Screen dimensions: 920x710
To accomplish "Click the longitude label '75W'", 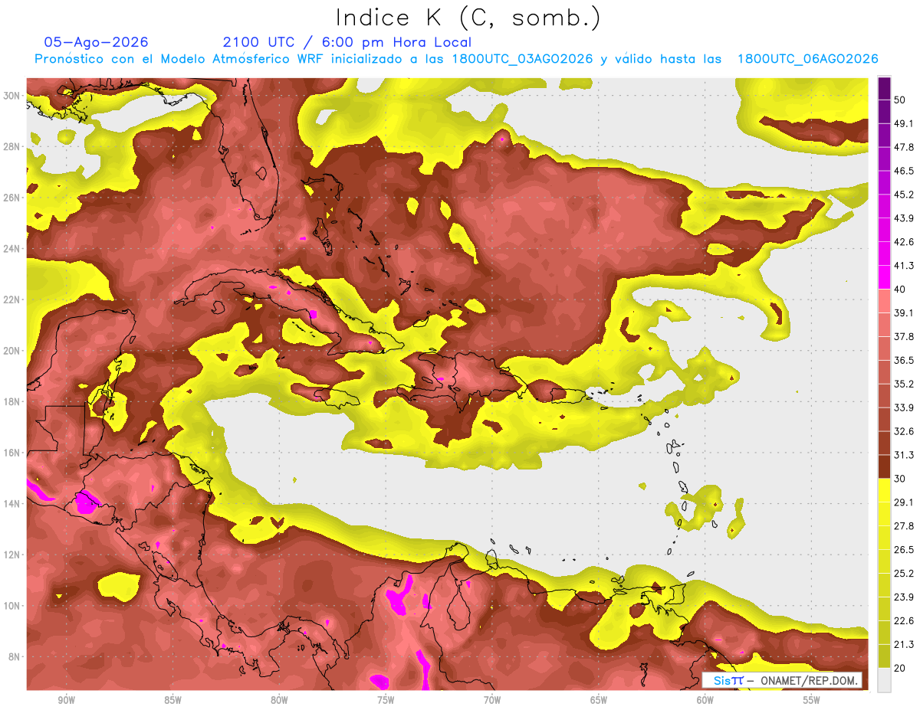I will point(386,700).
